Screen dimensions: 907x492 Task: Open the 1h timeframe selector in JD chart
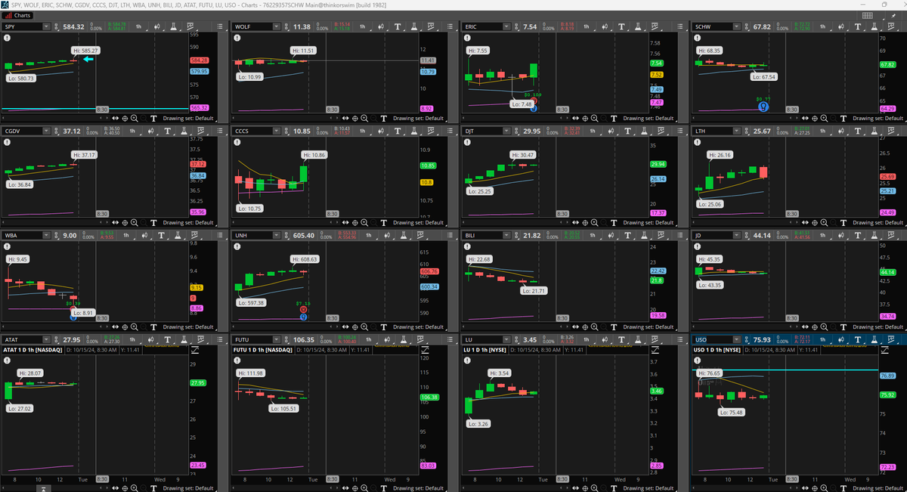point(822,235)
